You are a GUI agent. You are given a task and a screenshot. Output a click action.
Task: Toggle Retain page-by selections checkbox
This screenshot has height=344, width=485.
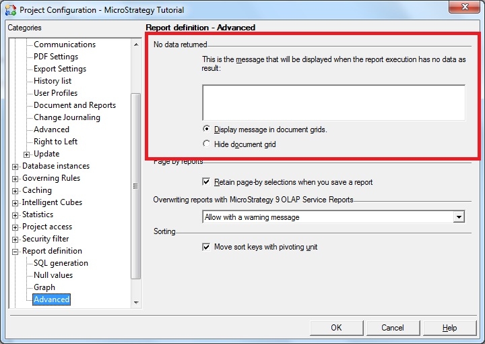206,181
